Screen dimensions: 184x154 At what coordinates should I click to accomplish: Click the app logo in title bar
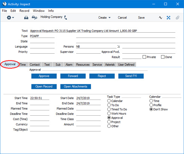click(x=5, y=4)
